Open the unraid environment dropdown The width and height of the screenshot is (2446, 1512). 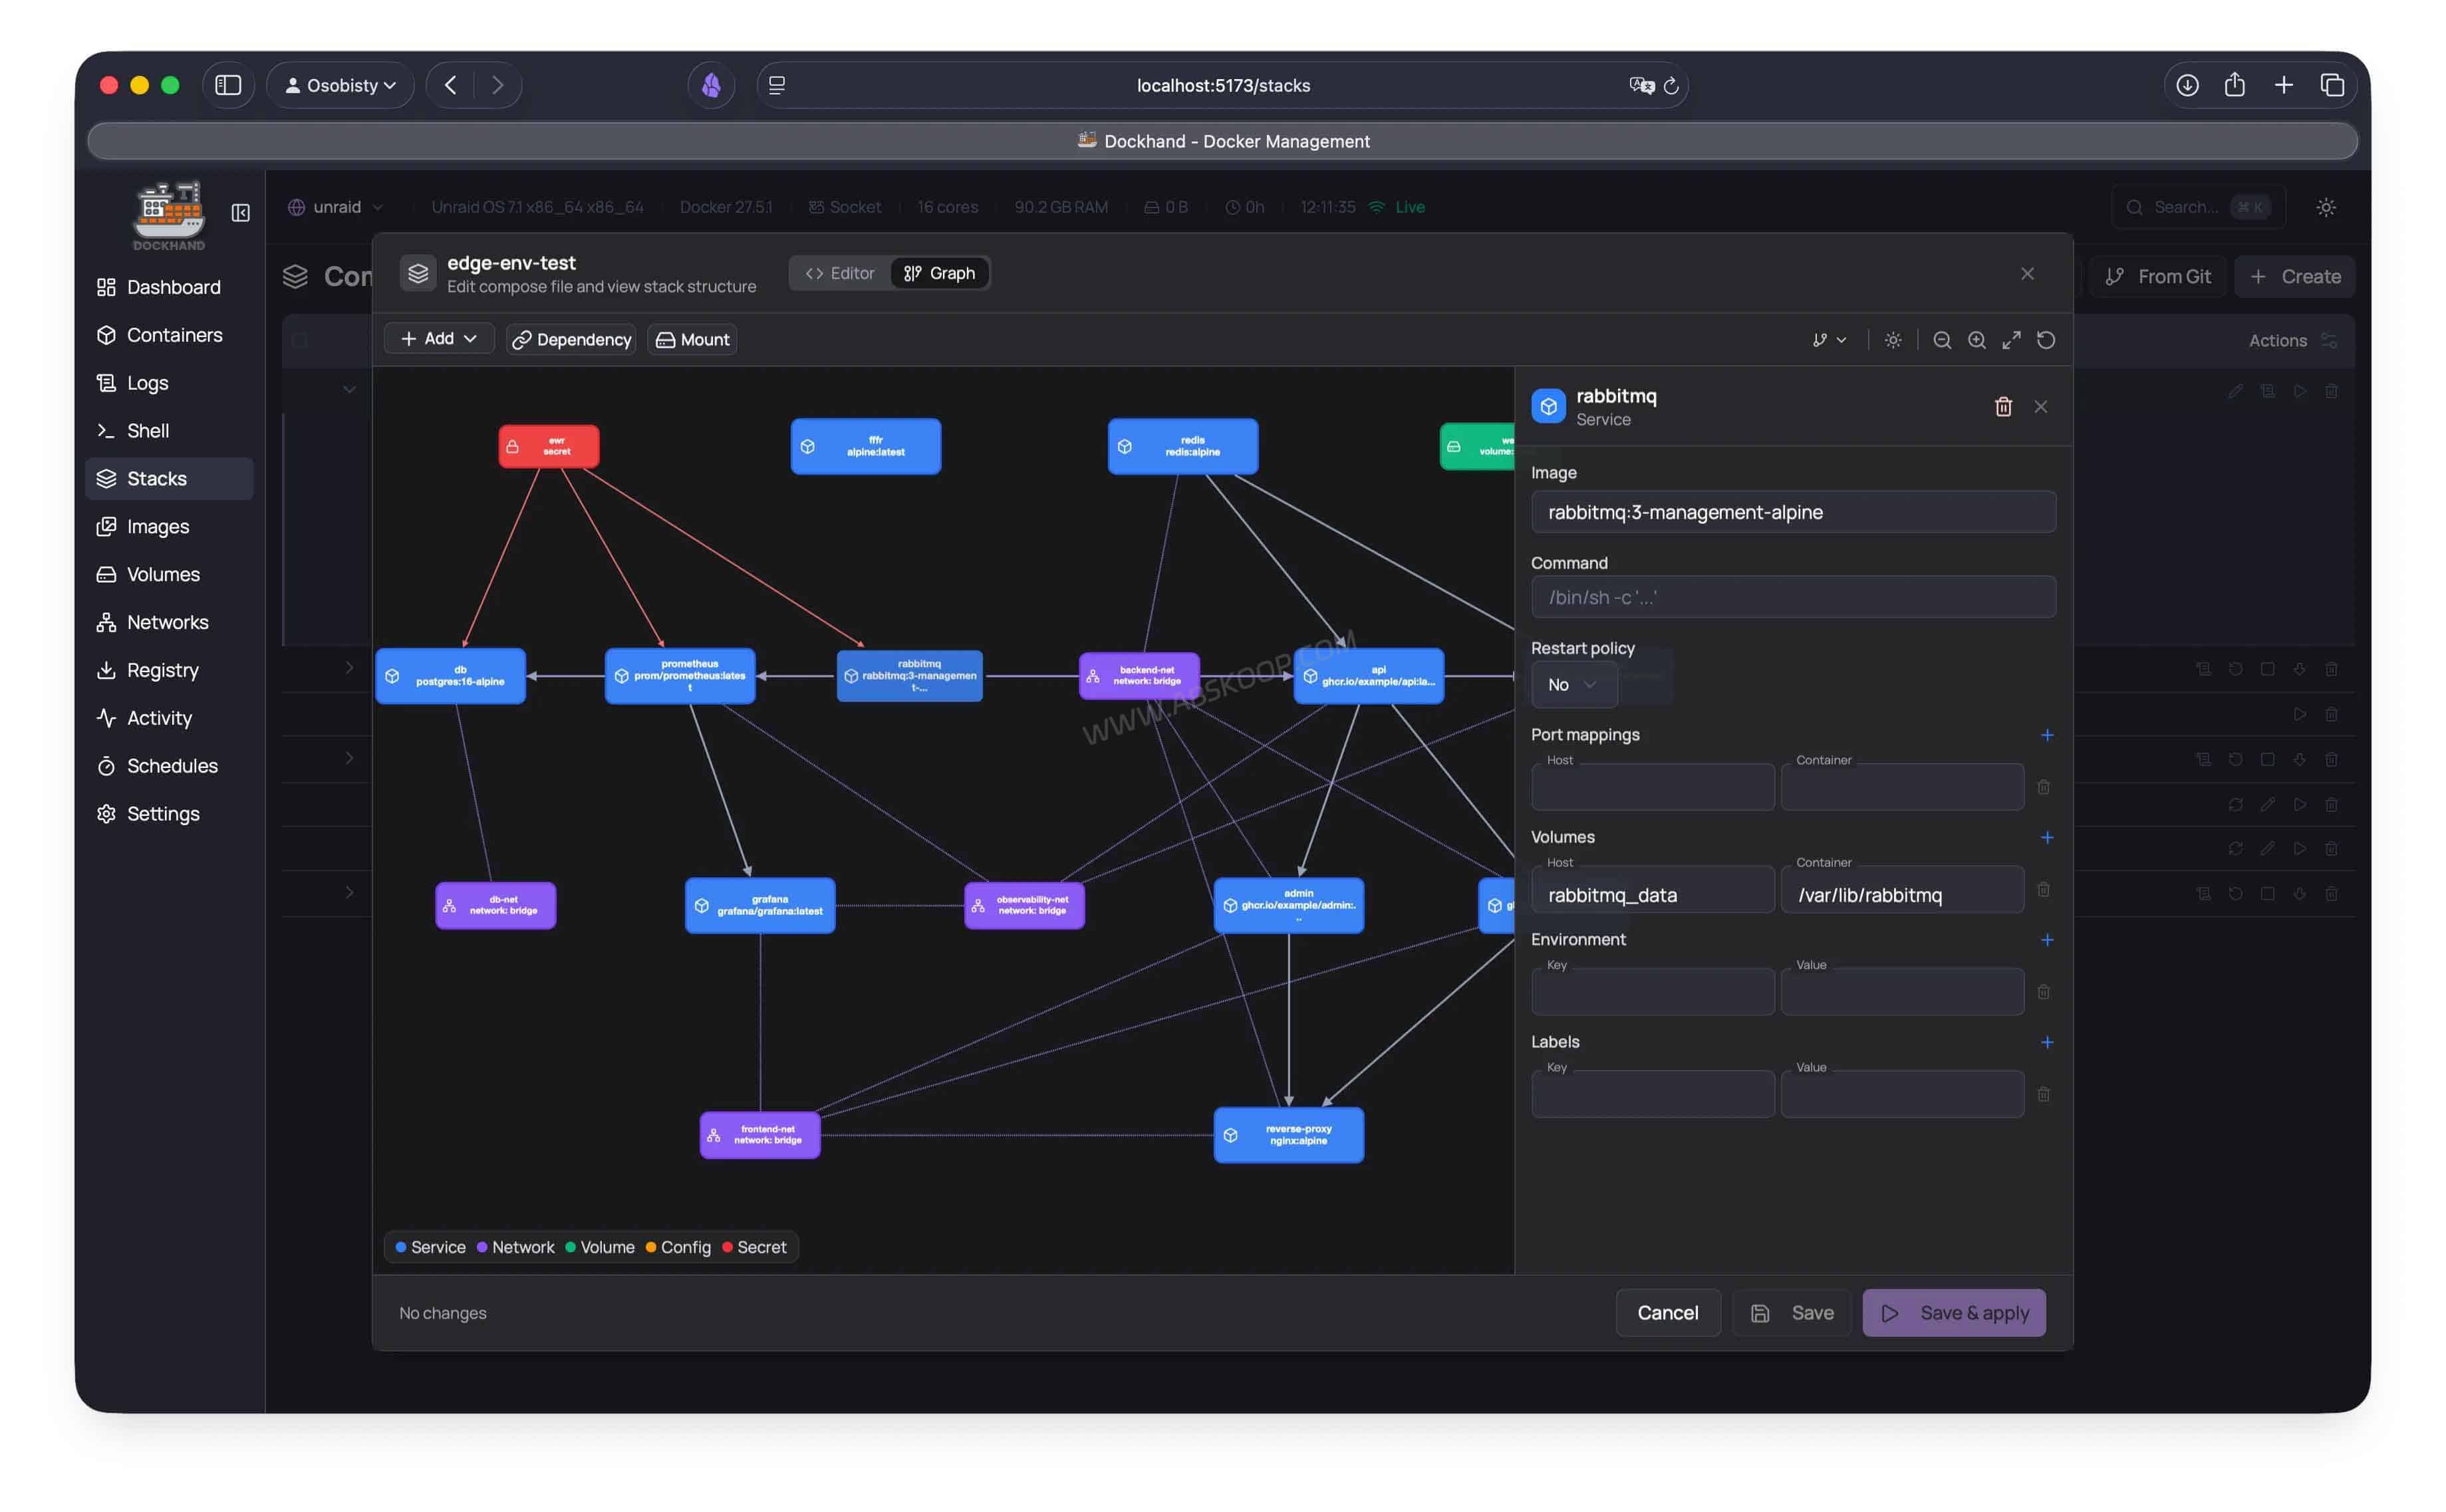[x=336, y=207]
